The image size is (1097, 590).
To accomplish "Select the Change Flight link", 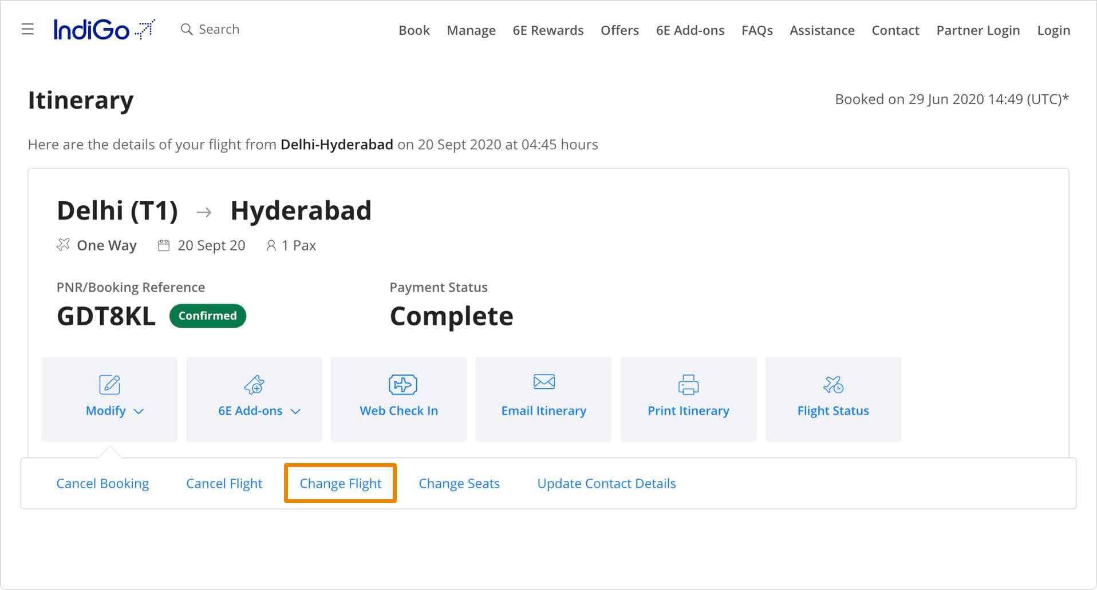I will click(x=340, y=484).
